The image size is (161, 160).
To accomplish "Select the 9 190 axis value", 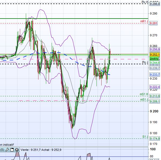I will 153,122.
